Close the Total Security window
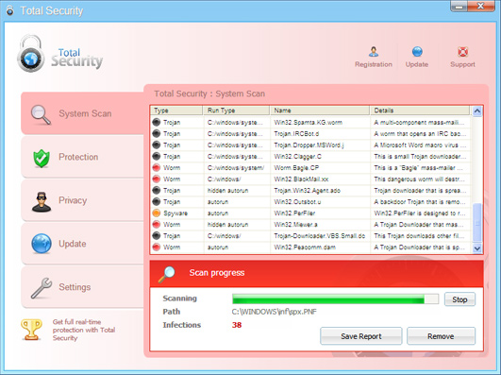 (x=481, y=7)
